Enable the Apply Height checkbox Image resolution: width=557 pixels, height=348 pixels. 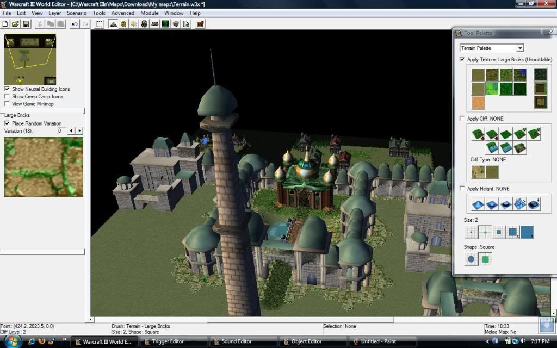pyautogui.click(x=462, y=188)
